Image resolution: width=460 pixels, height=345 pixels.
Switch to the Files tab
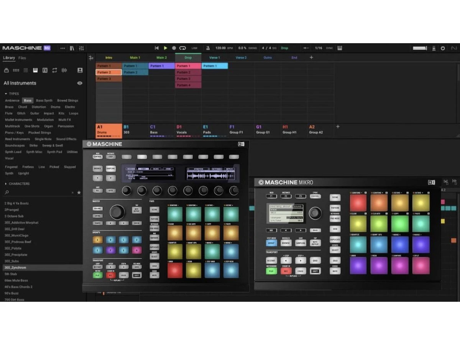pyautogui.click(x=22, y=58)
